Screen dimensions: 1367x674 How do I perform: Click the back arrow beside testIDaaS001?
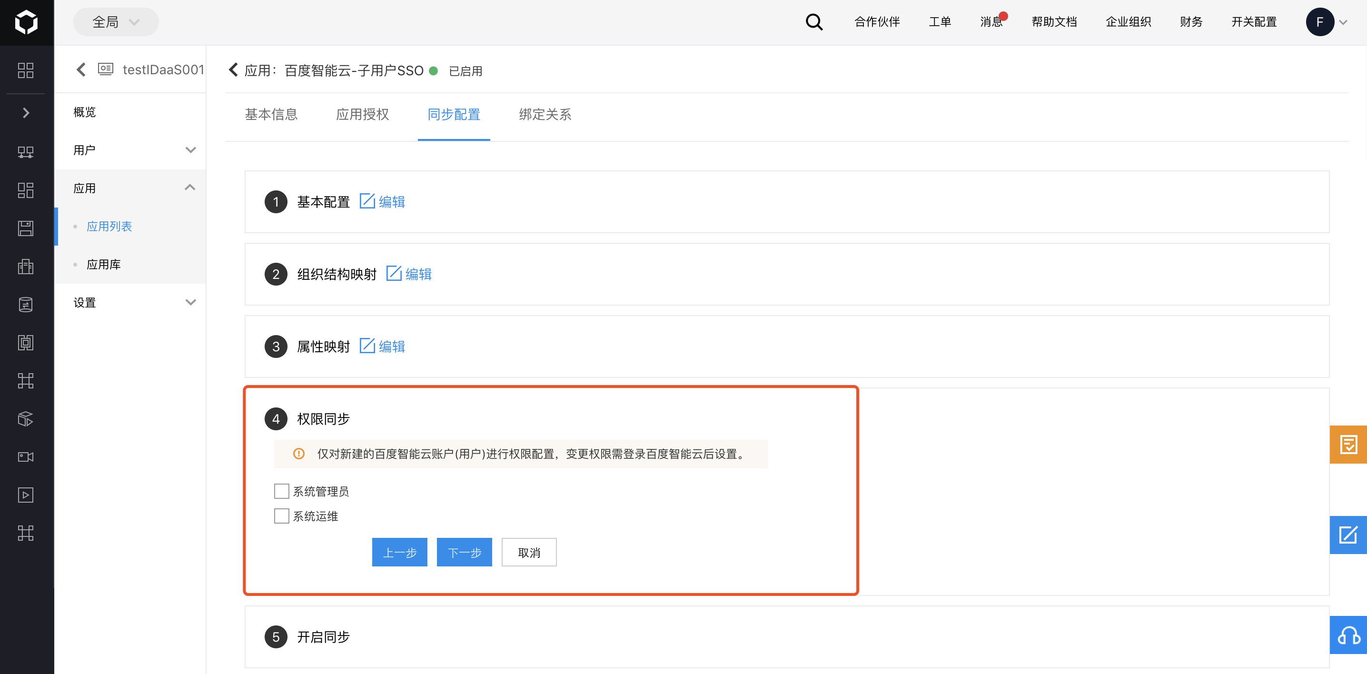[80, 69]
